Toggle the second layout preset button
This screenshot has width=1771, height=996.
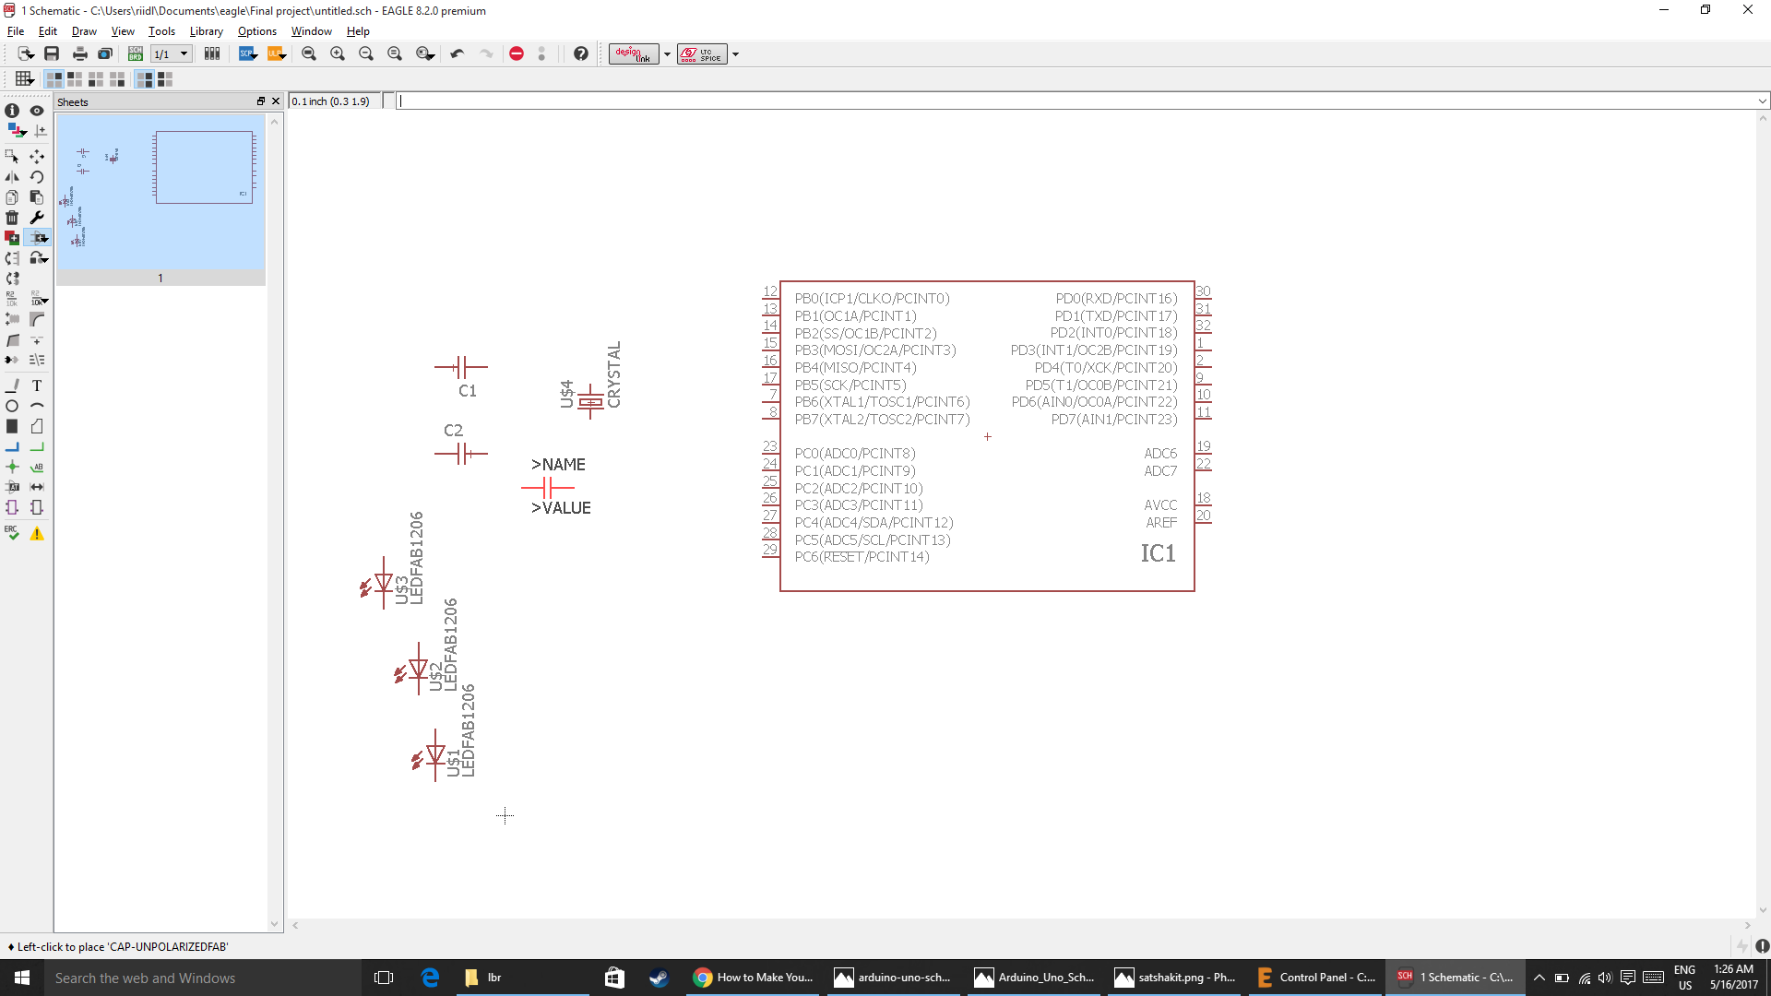pos(75,79)
